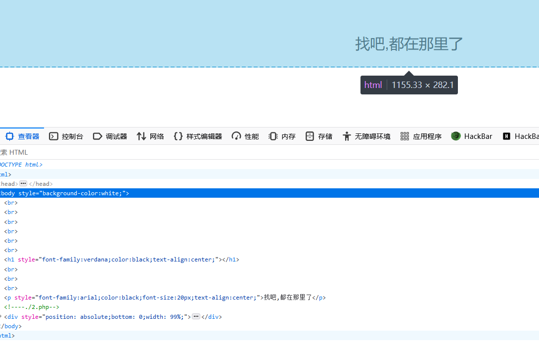539x346 pixels.
Task: Expand the head element ellipsis badge
Action: pos(23,183)
